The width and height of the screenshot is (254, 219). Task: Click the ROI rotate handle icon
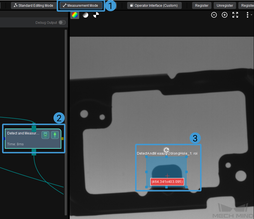[x=166, y=150]
